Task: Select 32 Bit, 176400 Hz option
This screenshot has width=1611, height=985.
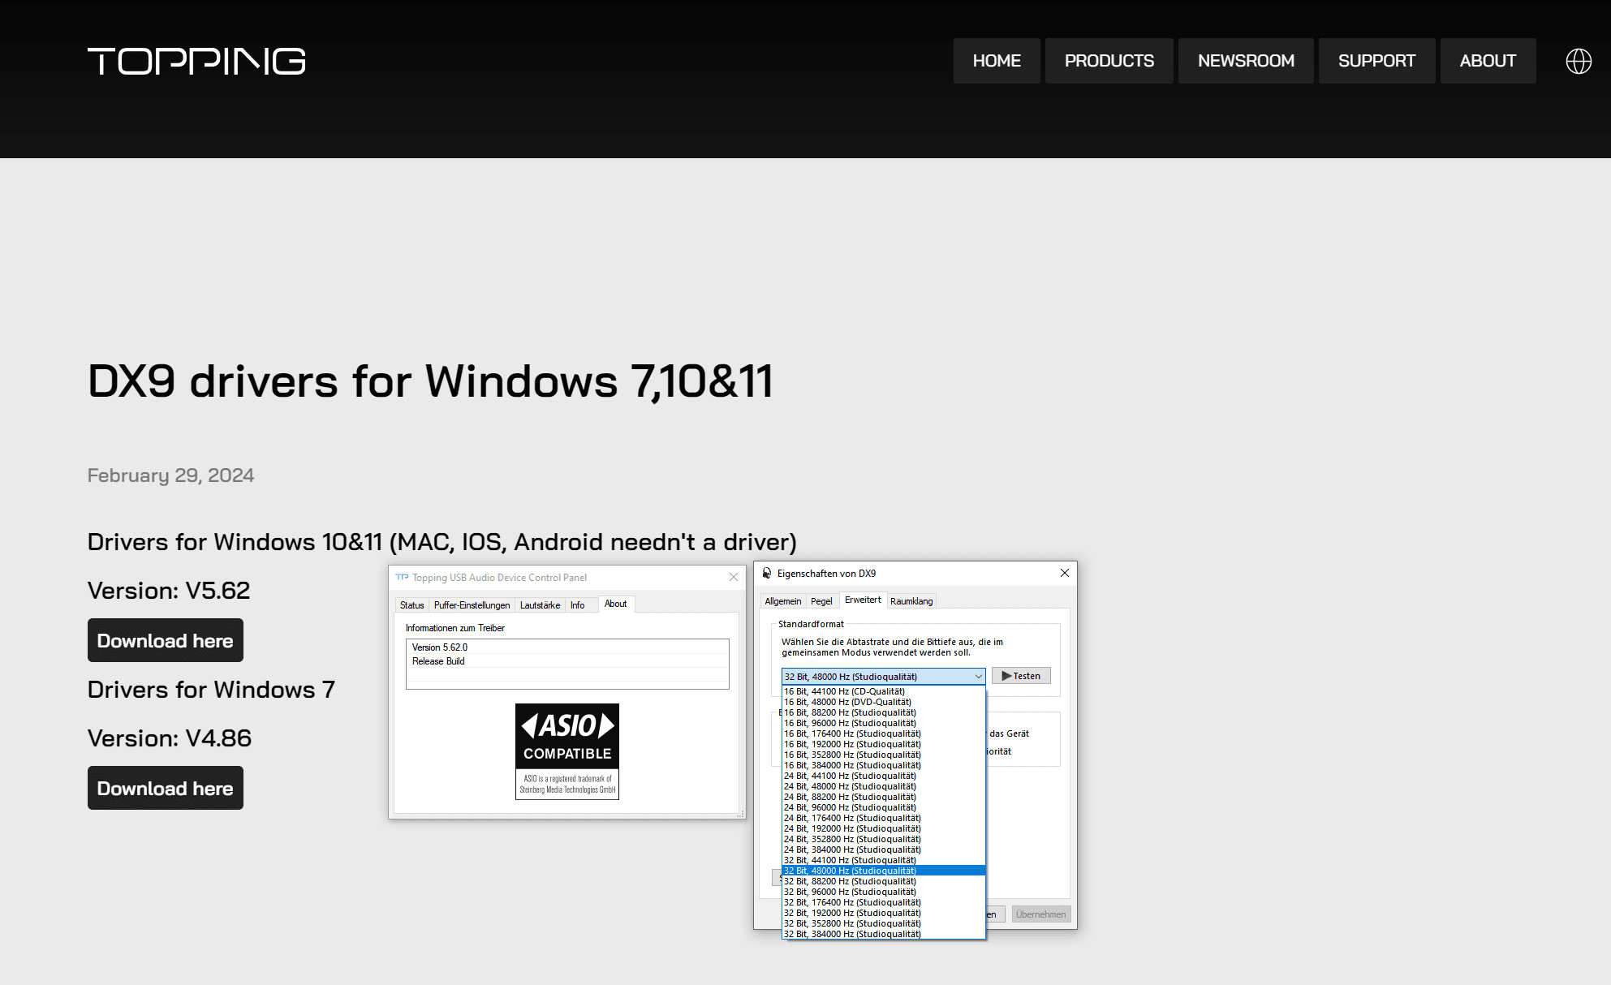Action: click(x=883, y=902)
